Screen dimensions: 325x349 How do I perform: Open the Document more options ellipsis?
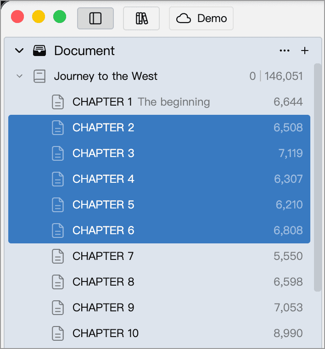pyautogui.click(x=285, y=51)
